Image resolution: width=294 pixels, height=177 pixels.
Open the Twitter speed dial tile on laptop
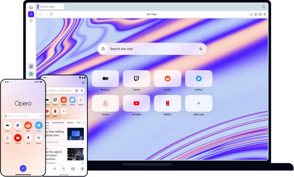coord(199,78)
